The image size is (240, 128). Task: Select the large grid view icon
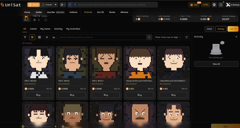tap(32, 37)
